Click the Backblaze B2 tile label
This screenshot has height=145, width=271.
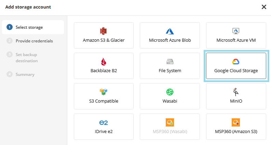coord(104,71)
